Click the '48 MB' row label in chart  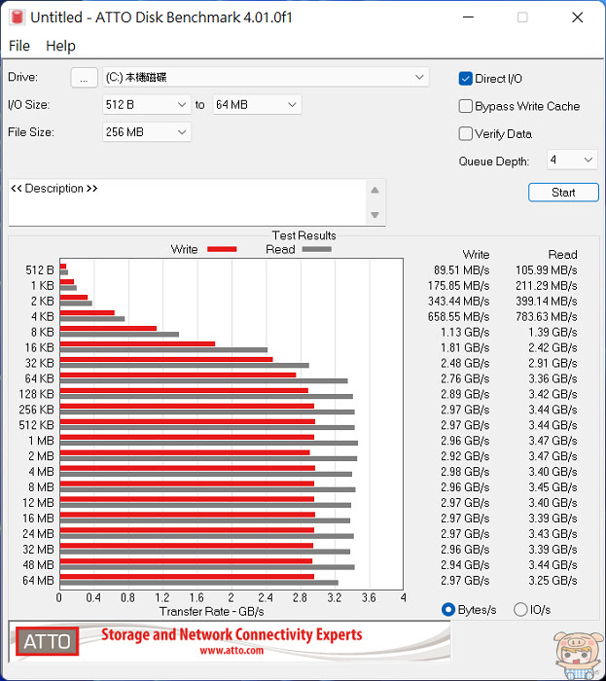tap(38, 565)
